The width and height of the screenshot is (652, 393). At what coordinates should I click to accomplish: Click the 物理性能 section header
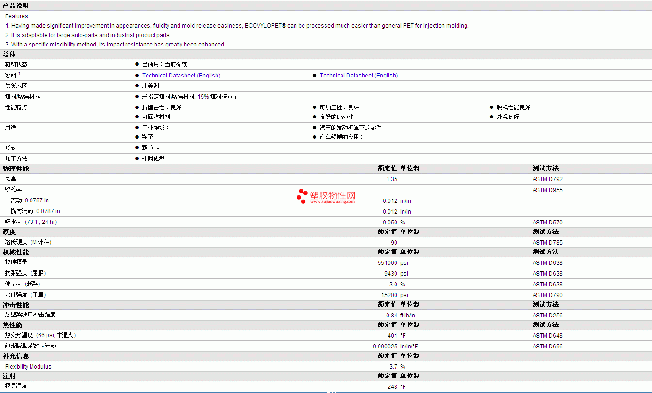point(16,169)
